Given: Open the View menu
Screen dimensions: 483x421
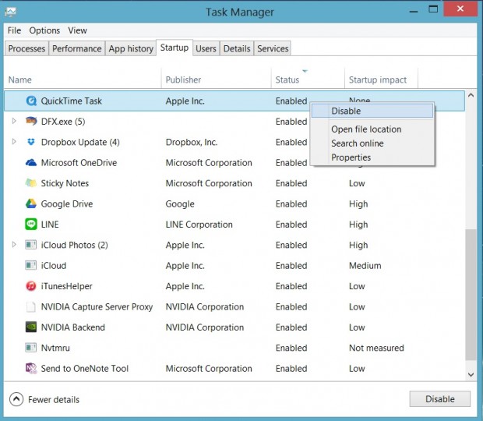Looking at the screenshot, I should pyautogui.click(x=77, y=30).
